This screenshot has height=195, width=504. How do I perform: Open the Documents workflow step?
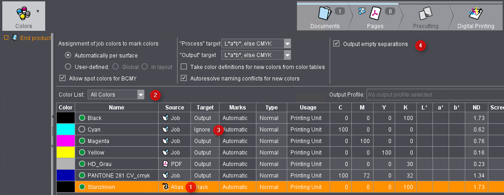point(325,17)
